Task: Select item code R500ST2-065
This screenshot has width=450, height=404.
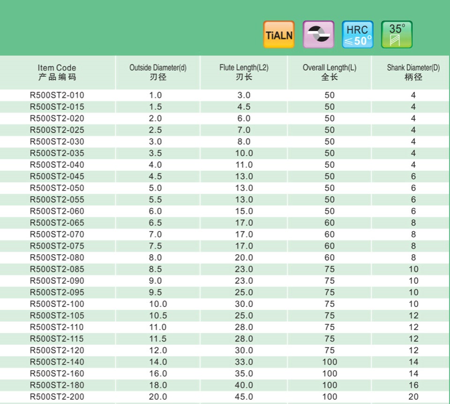Action: [x=57, y=223]
